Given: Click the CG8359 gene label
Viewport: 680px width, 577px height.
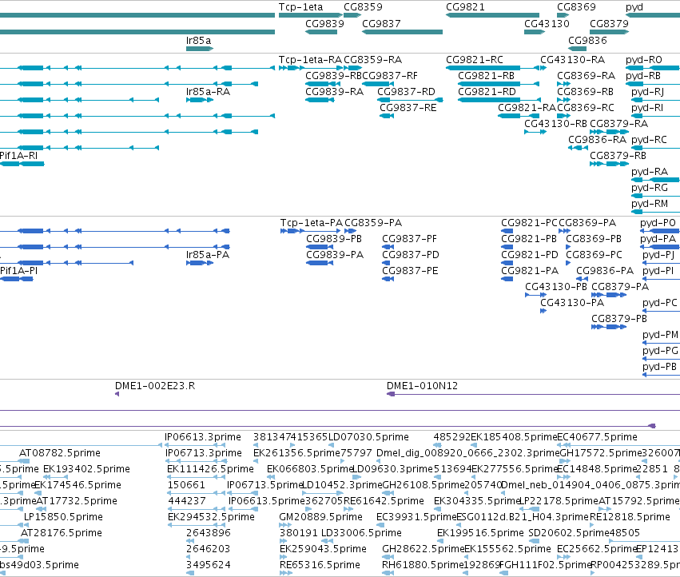Looking at the screenshot, I should click(x=363, y=7).
